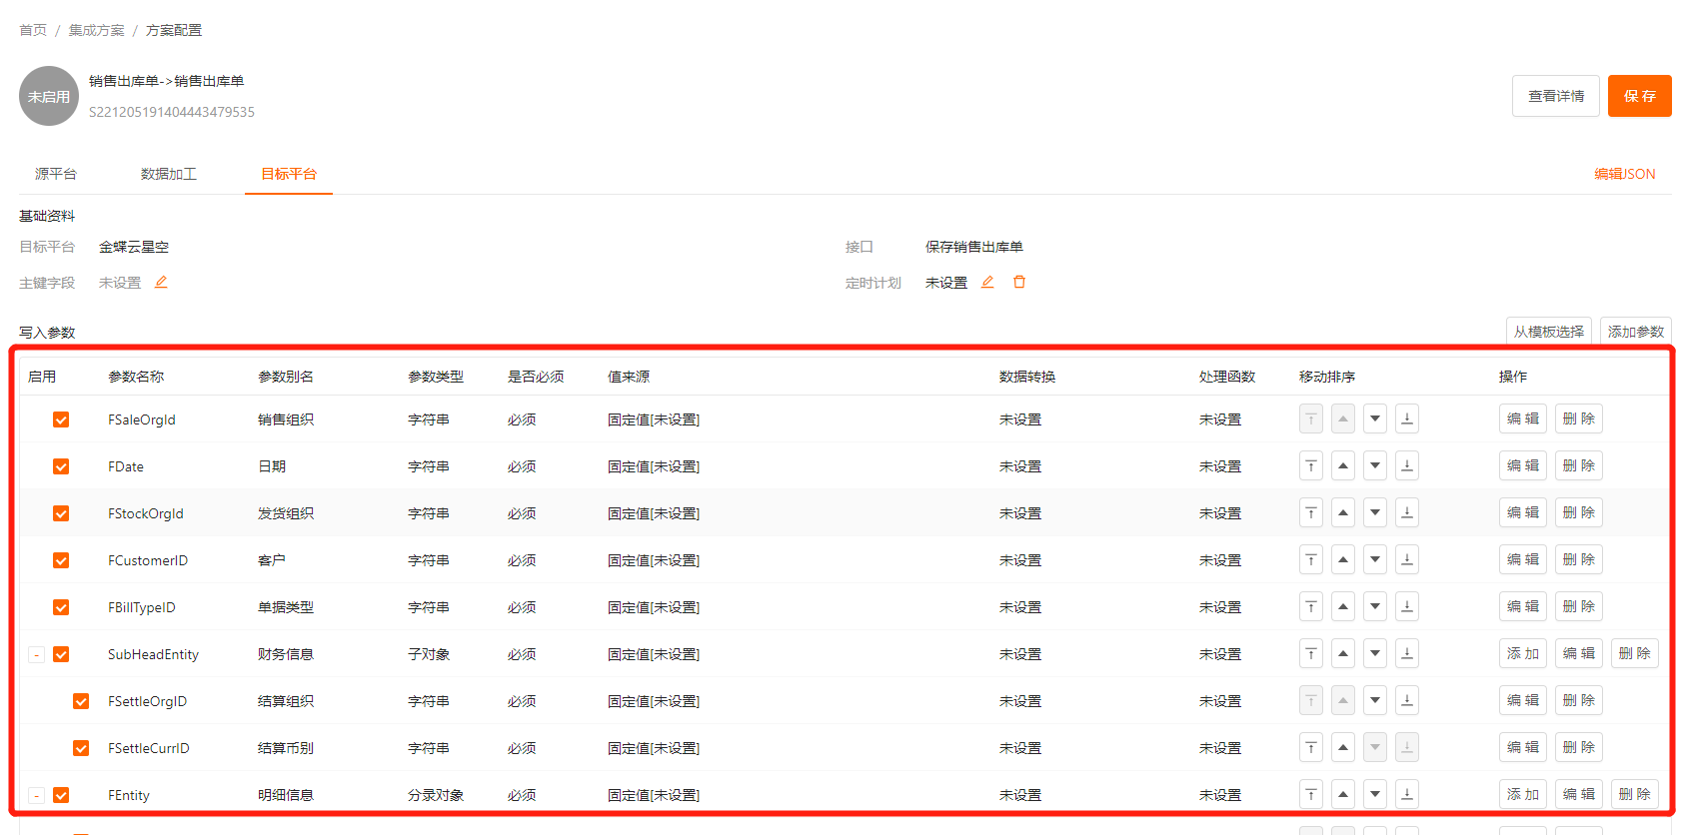Move FCustomerID row down one position
This screenshot has width=1689, height=835.
pos(1375,560)
